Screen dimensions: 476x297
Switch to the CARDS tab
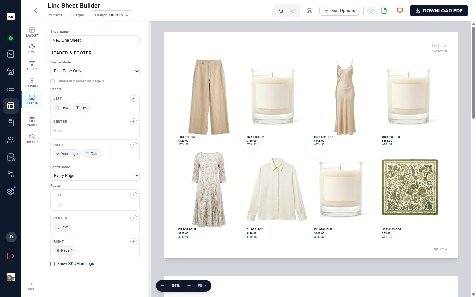click(x=32, y=122)
